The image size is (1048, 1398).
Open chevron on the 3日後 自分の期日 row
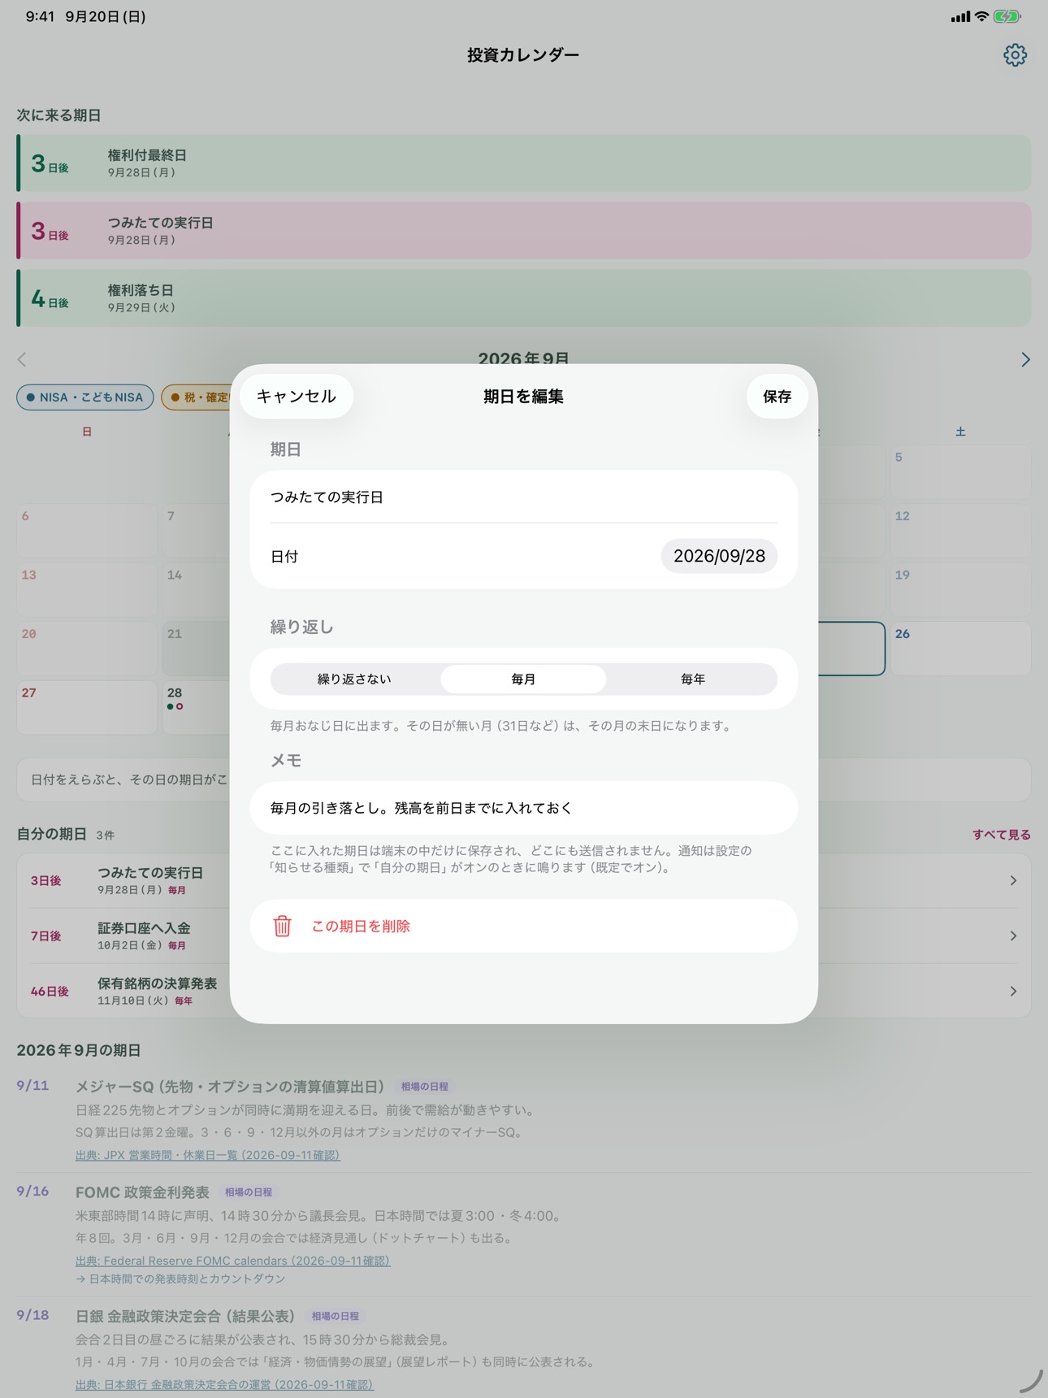pyautogui.click(x=1013, y=880)
